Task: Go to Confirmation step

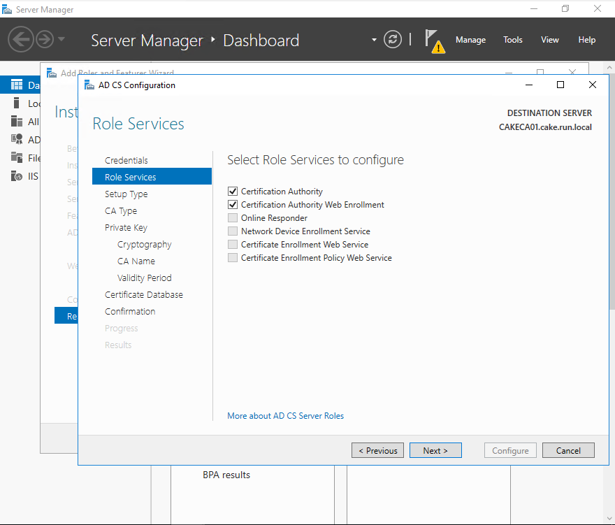Action: pyautogui.click(x=130, y=311)
